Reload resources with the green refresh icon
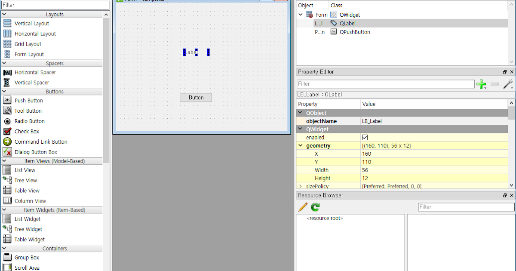This screenshot has width=516, height=271. pyautogui.click(x=314, y=207)
